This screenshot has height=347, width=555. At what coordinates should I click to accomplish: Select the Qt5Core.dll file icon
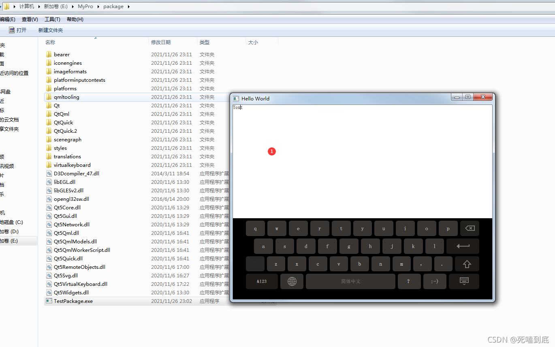tap(49, 207)
